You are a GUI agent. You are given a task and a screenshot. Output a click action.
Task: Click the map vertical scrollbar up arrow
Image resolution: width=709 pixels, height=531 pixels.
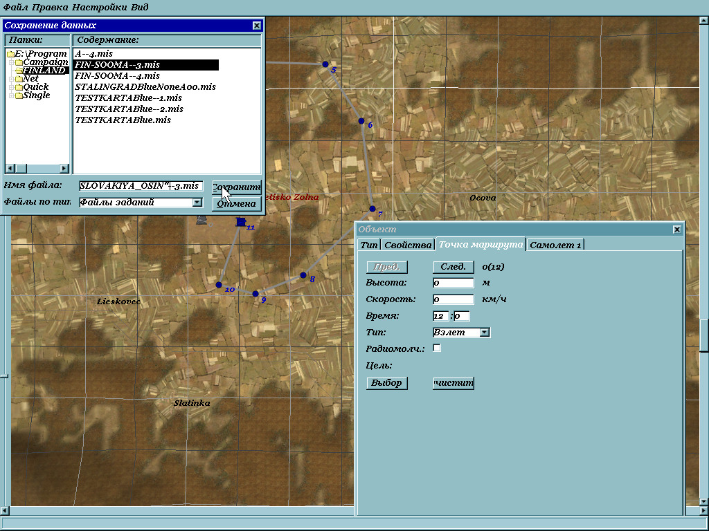(x=704, y=20)
